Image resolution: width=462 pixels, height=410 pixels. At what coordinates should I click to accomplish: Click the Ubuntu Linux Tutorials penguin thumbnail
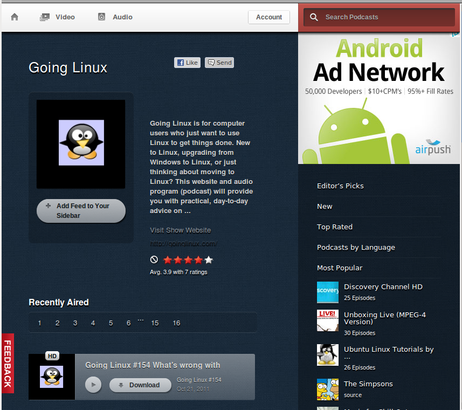click(328, 355)
